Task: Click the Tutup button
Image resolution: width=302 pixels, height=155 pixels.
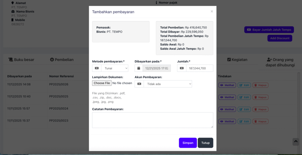Action: click(205, 143)
